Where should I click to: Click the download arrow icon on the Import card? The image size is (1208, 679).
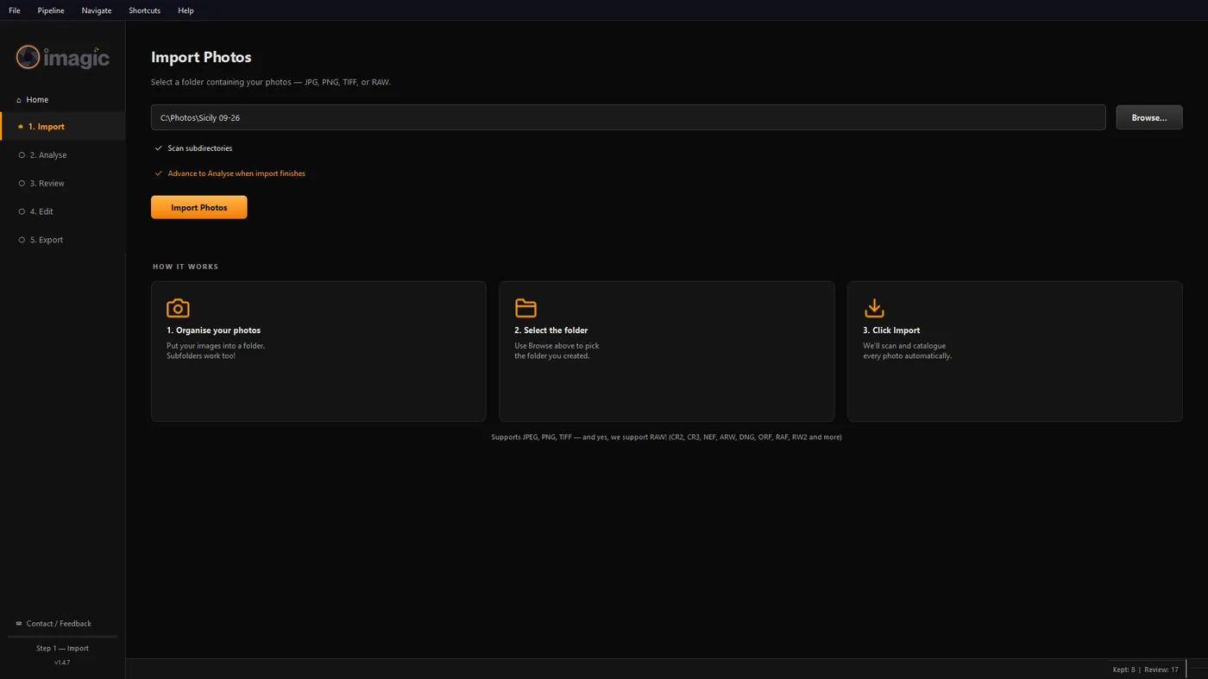(x=874, y=308)
